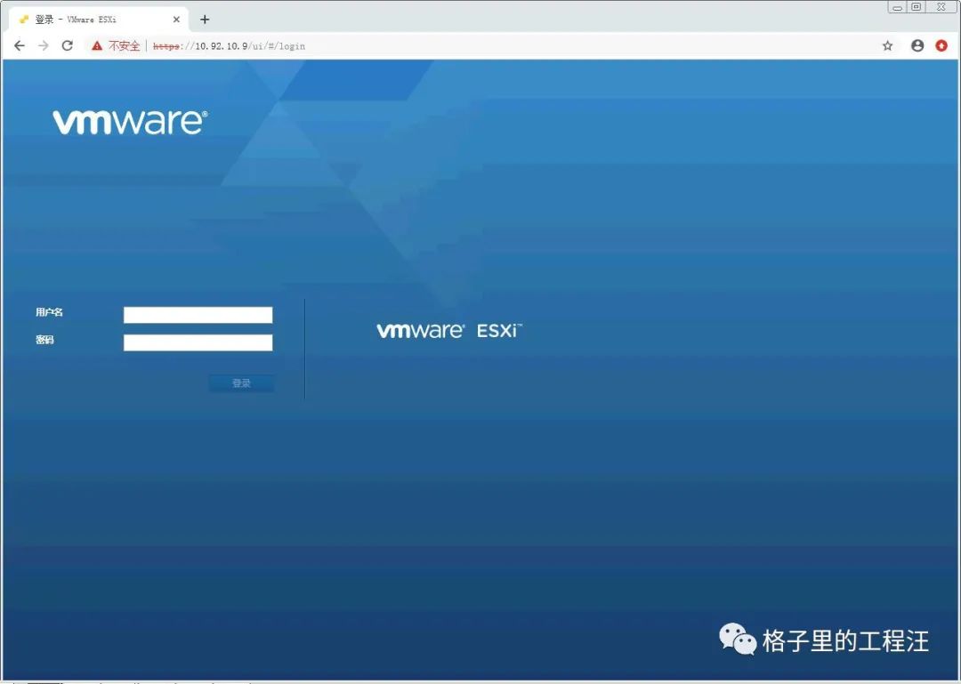
Task: Close the browser window
Action: pyautogui.click(x=941, y=7)
